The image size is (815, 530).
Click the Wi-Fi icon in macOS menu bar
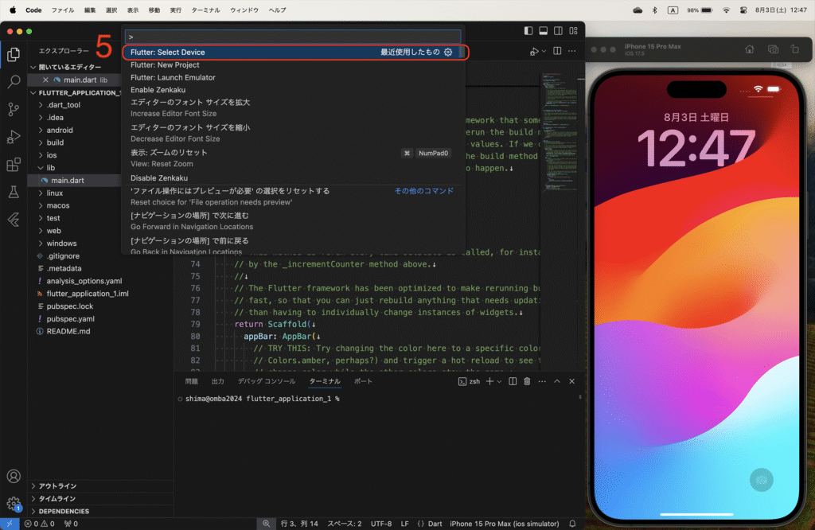click(726, 10)
